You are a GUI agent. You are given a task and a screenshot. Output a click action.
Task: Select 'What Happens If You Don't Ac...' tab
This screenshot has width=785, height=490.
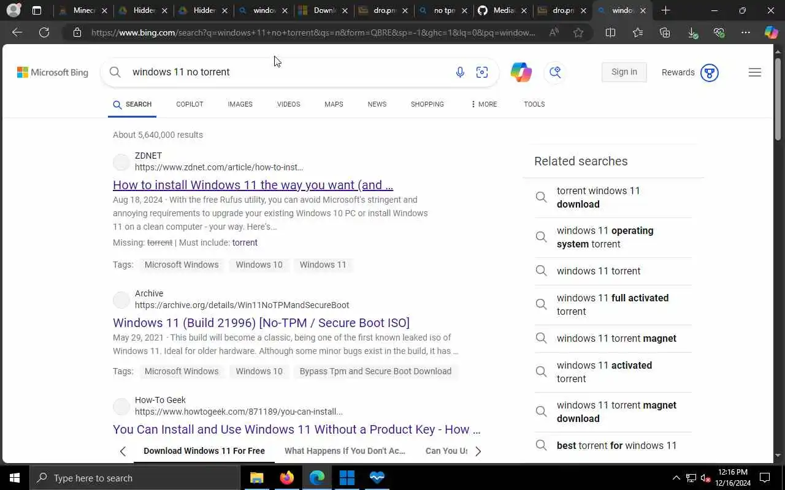[x=345, y=451]
